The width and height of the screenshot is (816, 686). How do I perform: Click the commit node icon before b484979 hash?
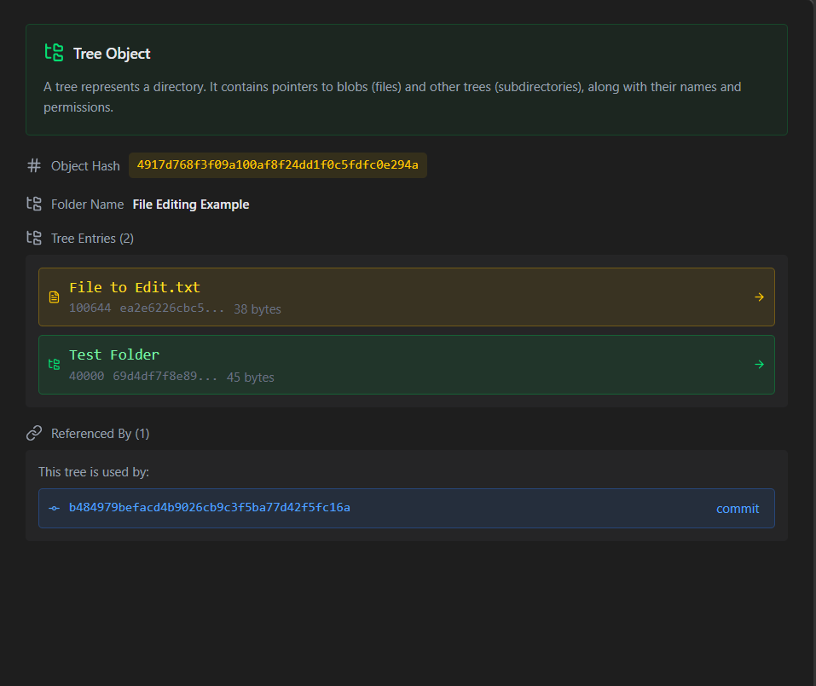click(54, 508)
